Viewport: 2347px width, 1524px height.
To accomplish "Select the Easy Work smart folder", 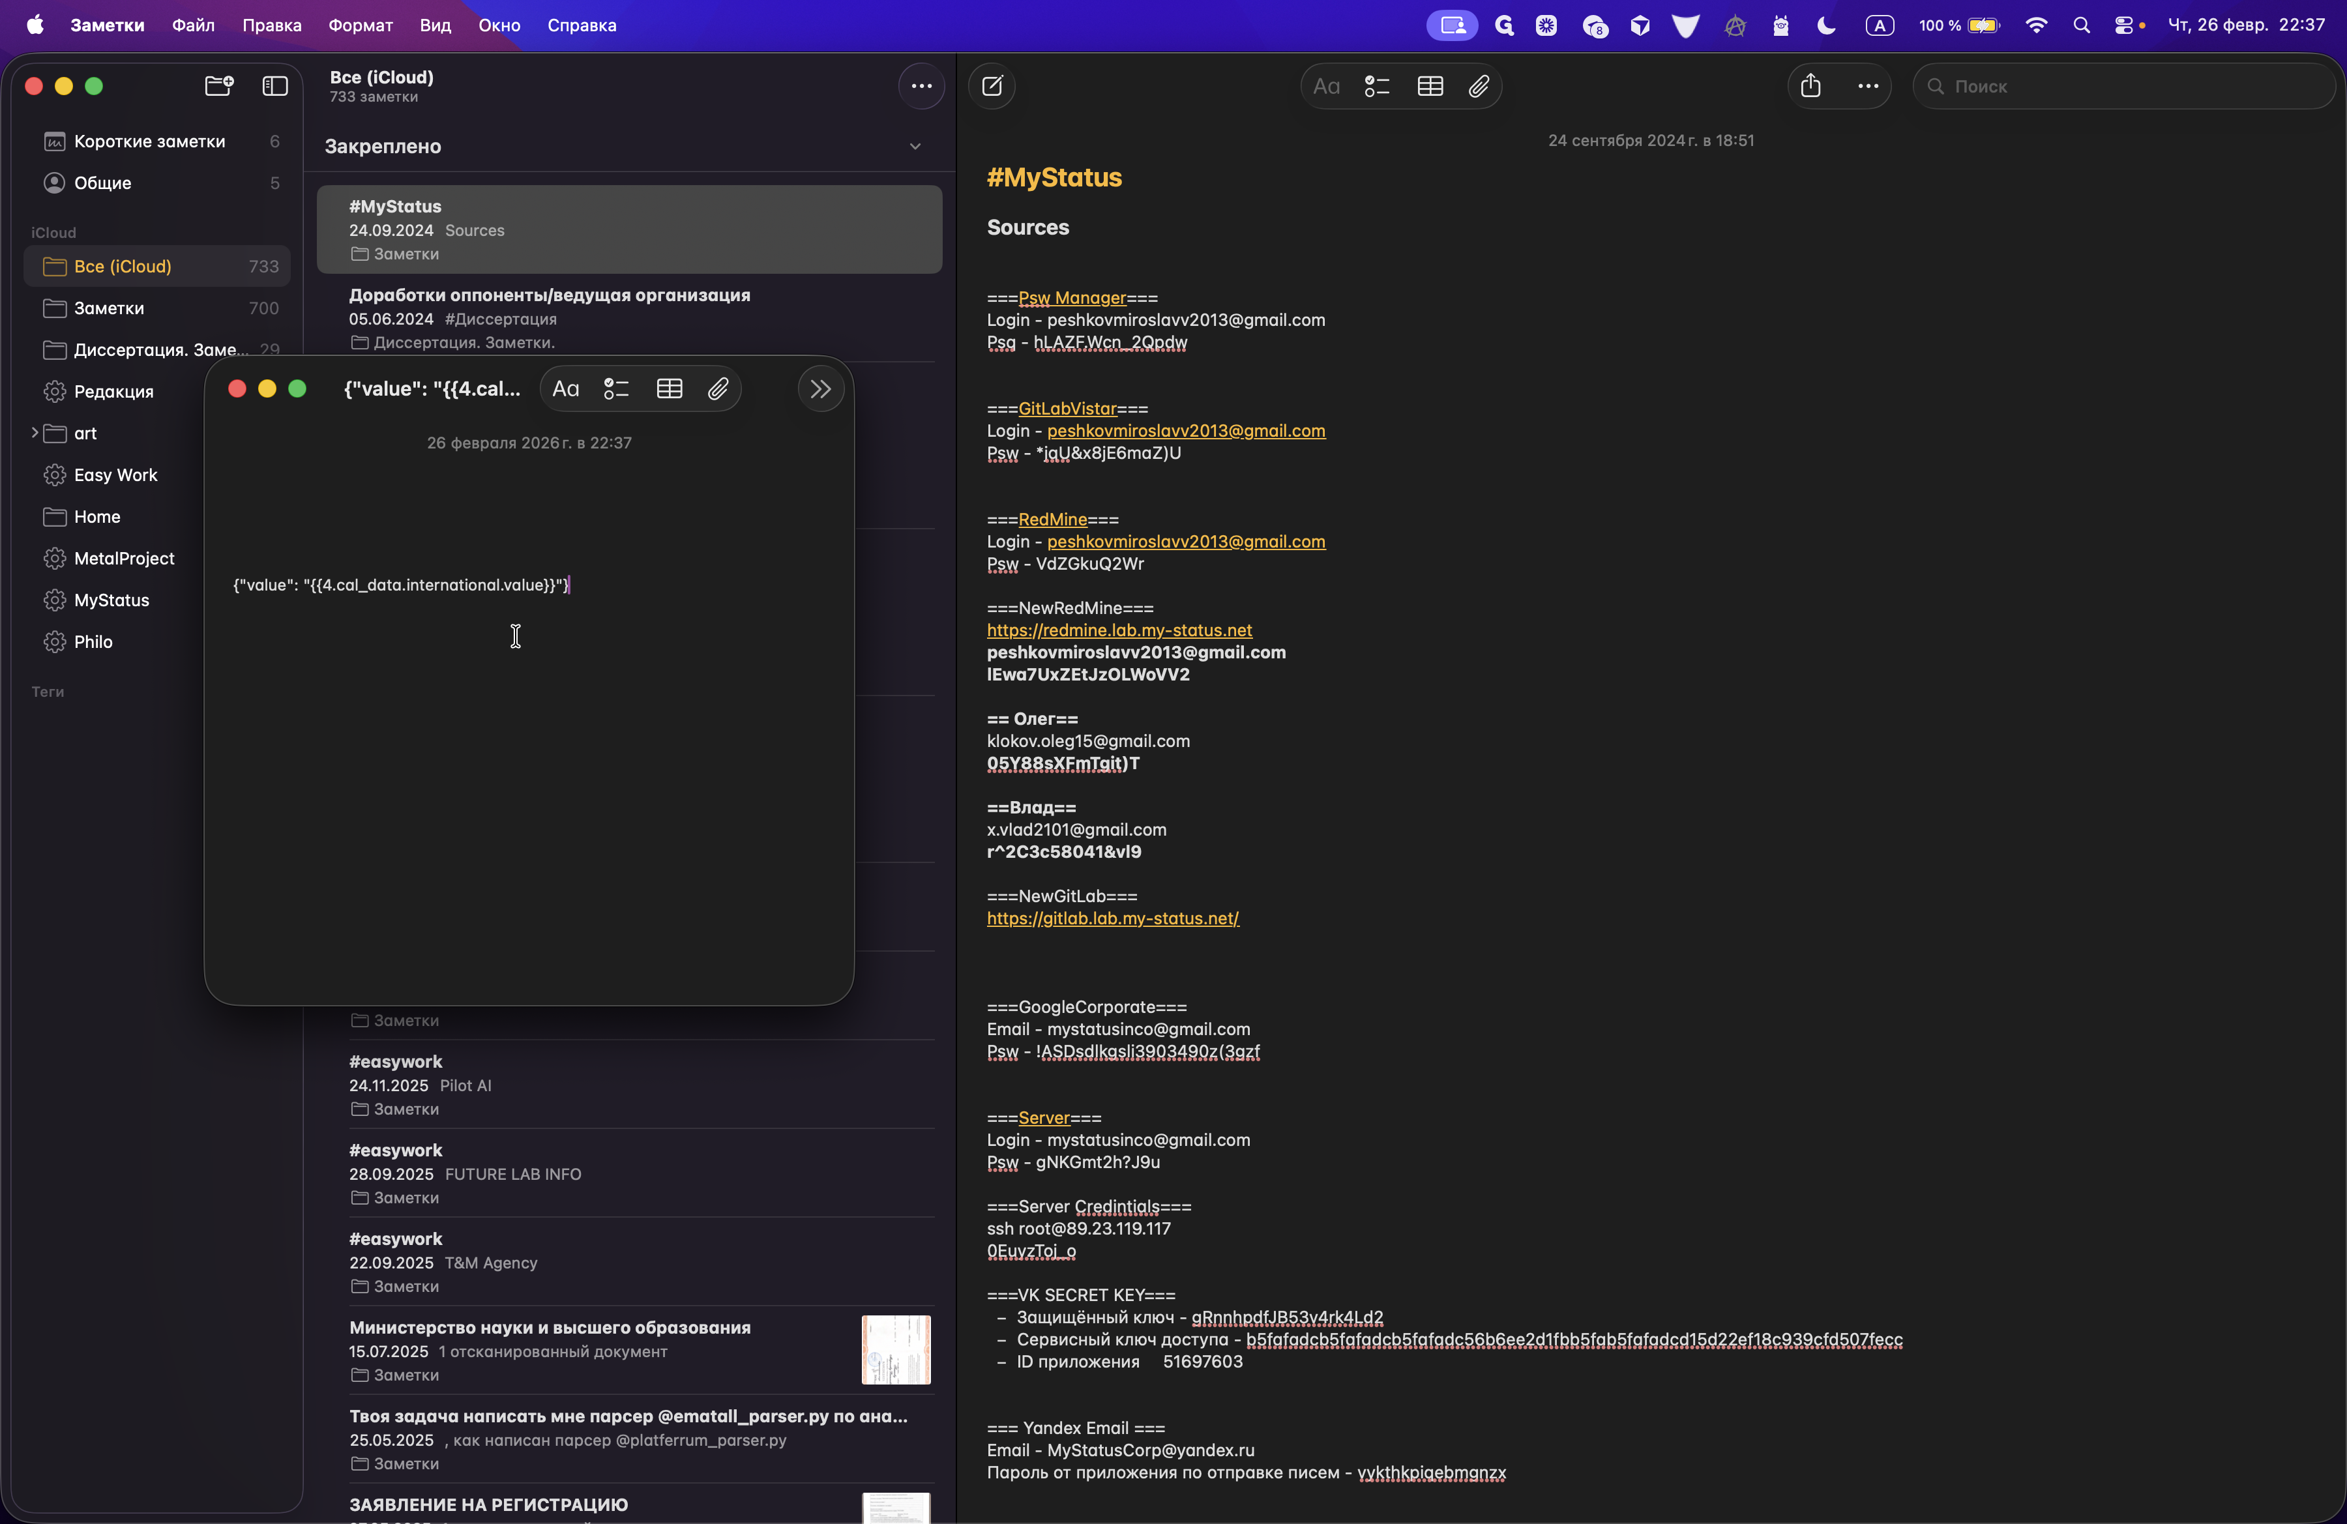I will click(115, 474).
